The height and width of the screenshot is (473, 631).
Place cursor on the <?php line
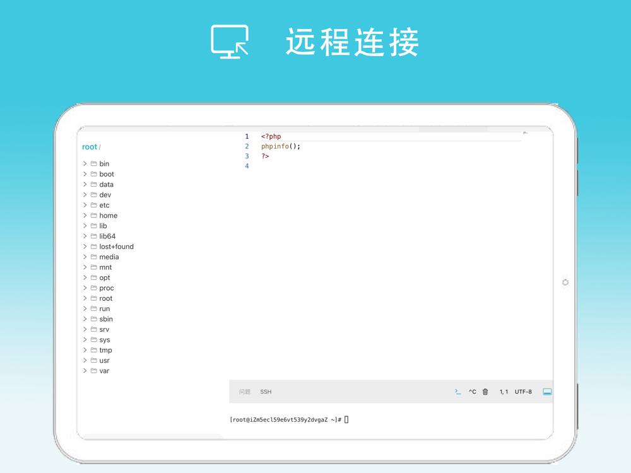tap(271, 136)
